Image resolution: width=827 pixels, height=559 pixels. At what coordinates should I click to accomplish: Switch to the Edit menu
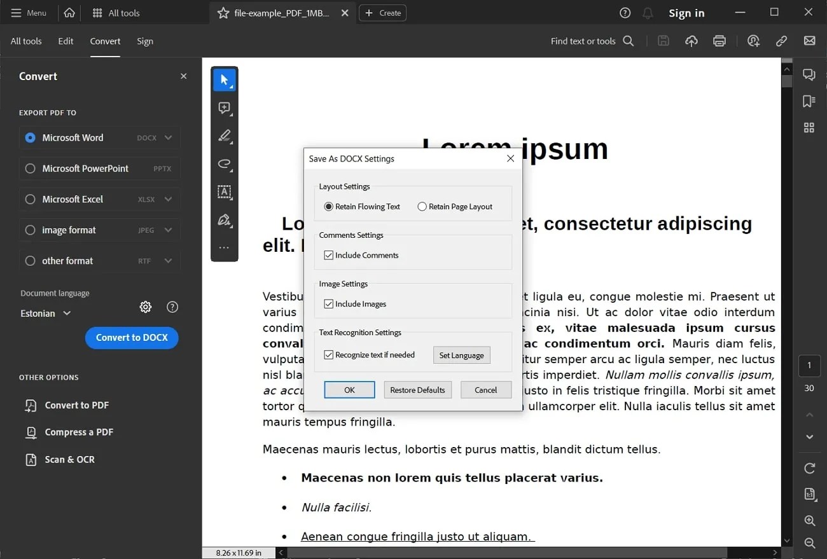66,41
